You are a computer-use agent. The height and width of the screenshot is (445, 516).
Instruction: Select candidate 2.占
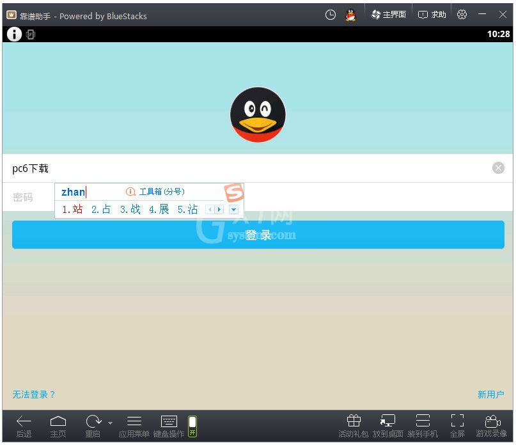click(x=101, y=209)
